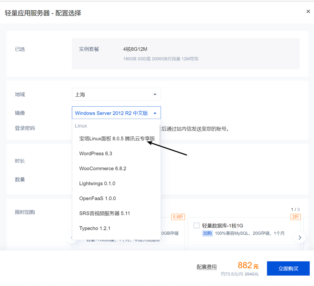Click the Linux group header in the dropdown
The image size is (314, 286).
click(81, 126)
